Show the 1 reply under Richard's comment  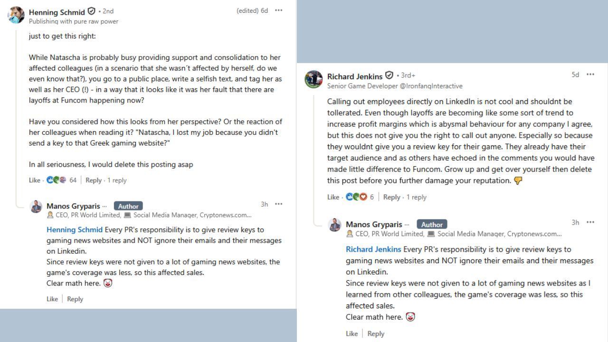(417, 197)
